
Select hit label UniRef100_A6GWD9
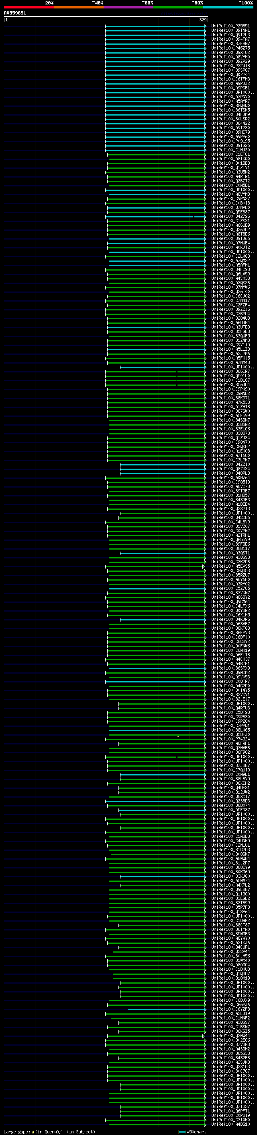pyautogui.click(x=230, y=225)
